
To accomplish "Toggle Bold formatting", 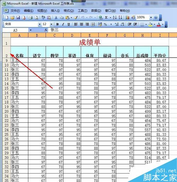I will 57,24.
